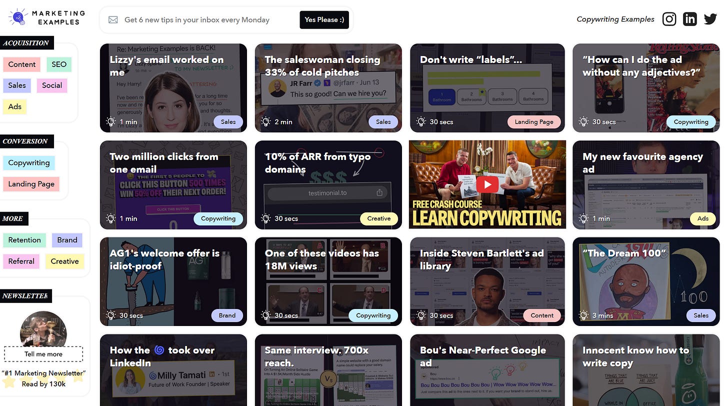Select Landing Page filter under Conversion
This screenshot has width=728, height=406.
[31, 184]
